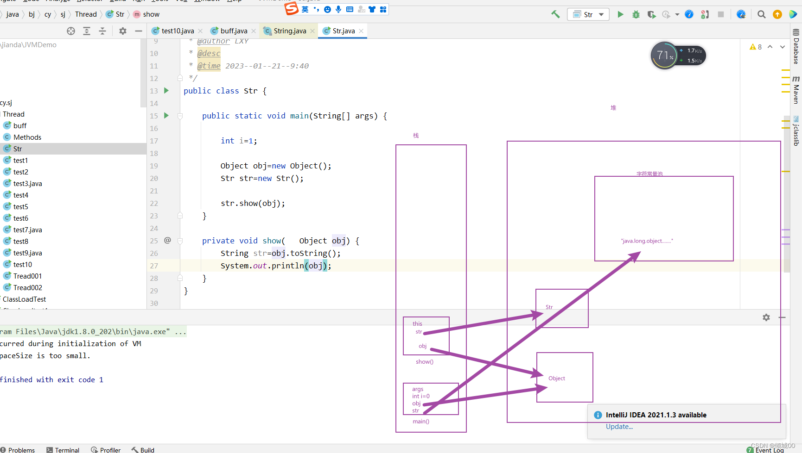Screen dimensions: 802x453
Task: Click Str class in breadcrumb bar
Action: pyautogui.click(x=115, y=14)
